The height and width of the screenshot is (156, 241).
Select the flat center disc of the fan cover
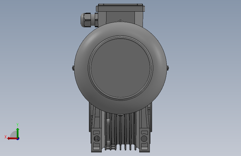click(121, 68)
